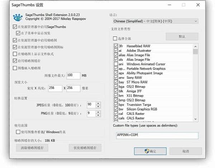Viewport: 215px width, 168px height.
Task: Decrease the JPEG quality spinner value
Action: pyautogui.click(x=98, y=106)
